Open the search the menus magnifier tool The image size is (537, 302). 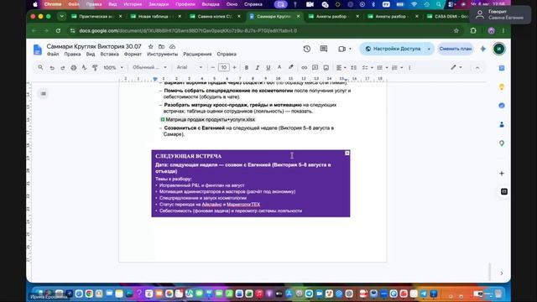tap(40, 67)
